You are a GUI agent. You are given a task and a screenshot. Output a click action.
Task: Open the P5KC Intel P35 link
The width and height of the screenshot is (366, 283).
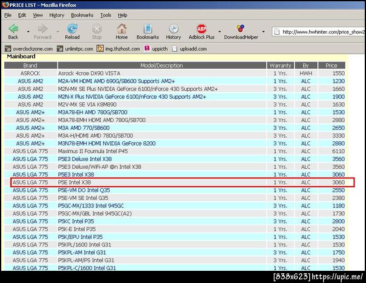[x=76, y=222]
